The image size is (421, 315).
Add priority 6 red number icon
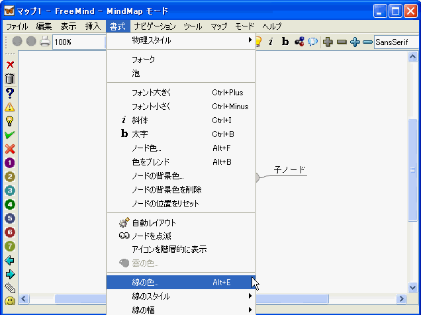tap(10, 232)
